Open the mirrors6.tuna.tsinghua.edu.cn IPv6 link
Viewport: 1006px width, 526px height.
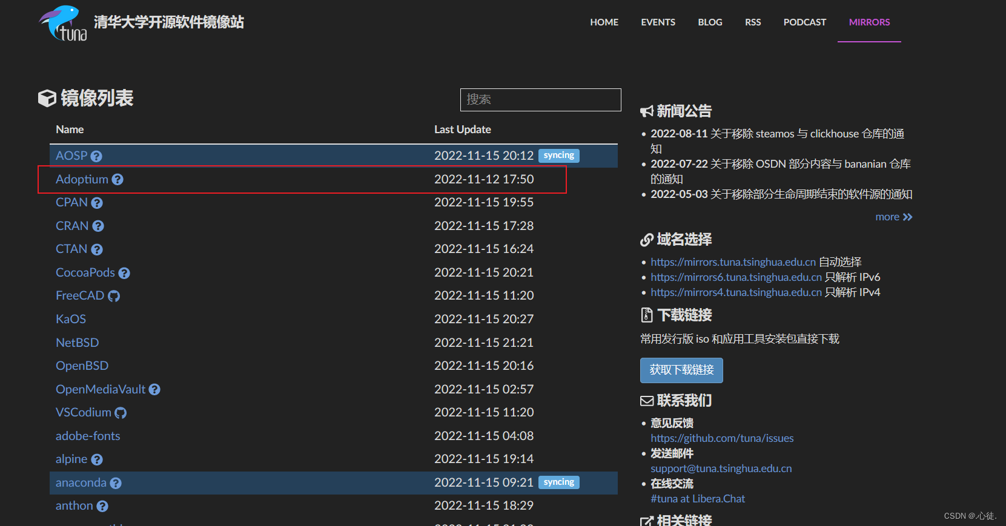736,277
